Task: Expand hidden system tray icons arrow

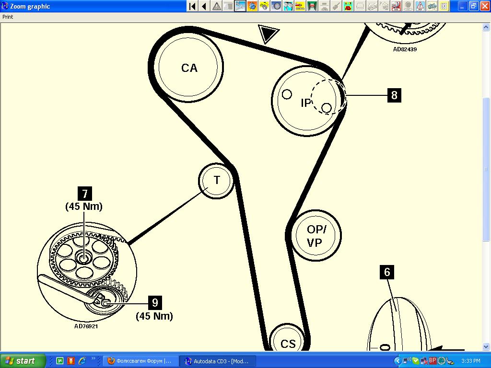Action: point(397,361)
